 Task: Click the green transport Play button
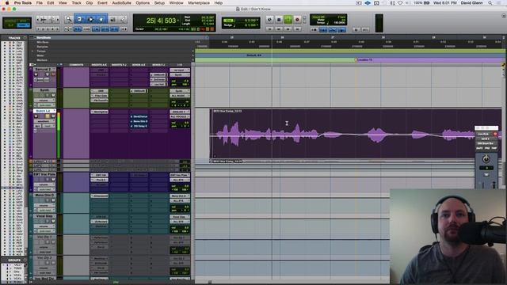(288, 20)
